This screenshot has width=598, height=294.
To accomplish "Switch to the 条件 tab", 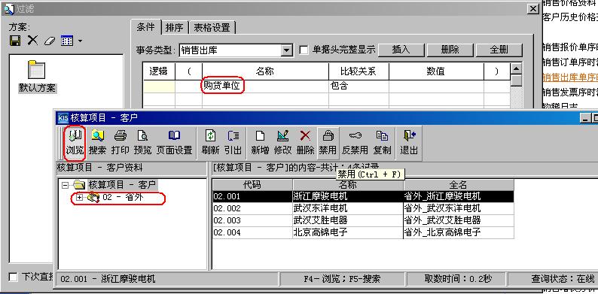I will [146, 26].
